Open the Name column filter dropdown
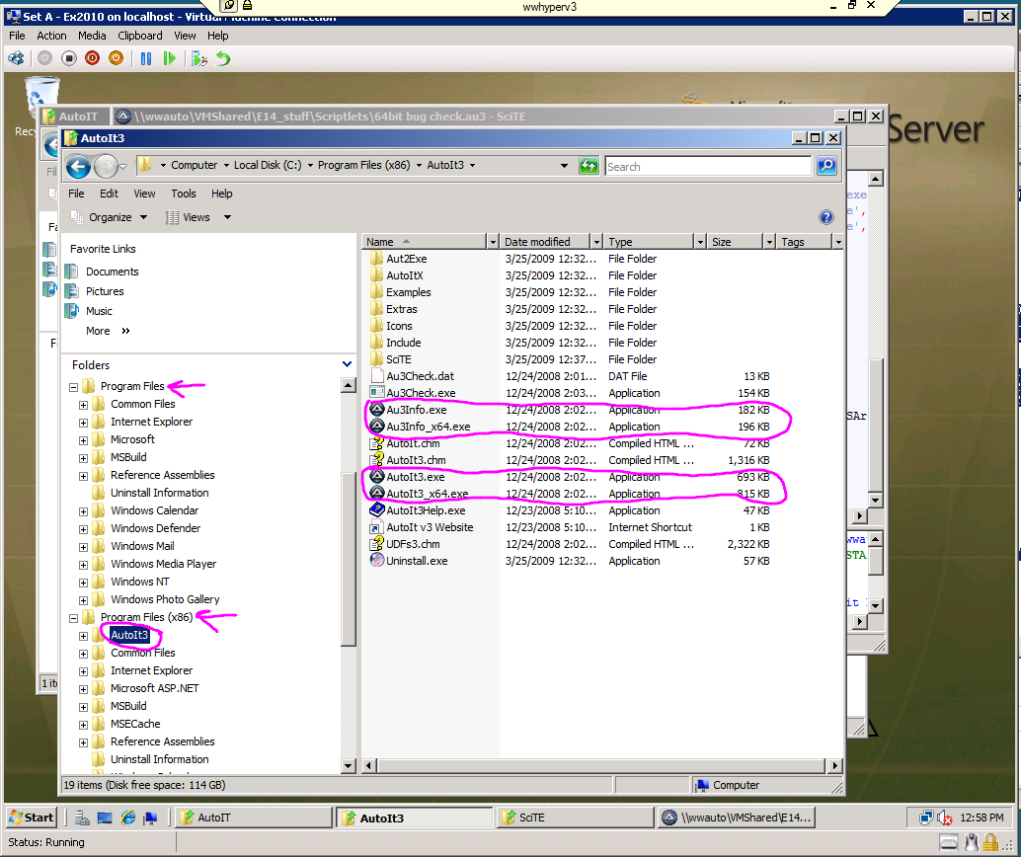This screenshot has width=1021, height=857. click(493, 242)
